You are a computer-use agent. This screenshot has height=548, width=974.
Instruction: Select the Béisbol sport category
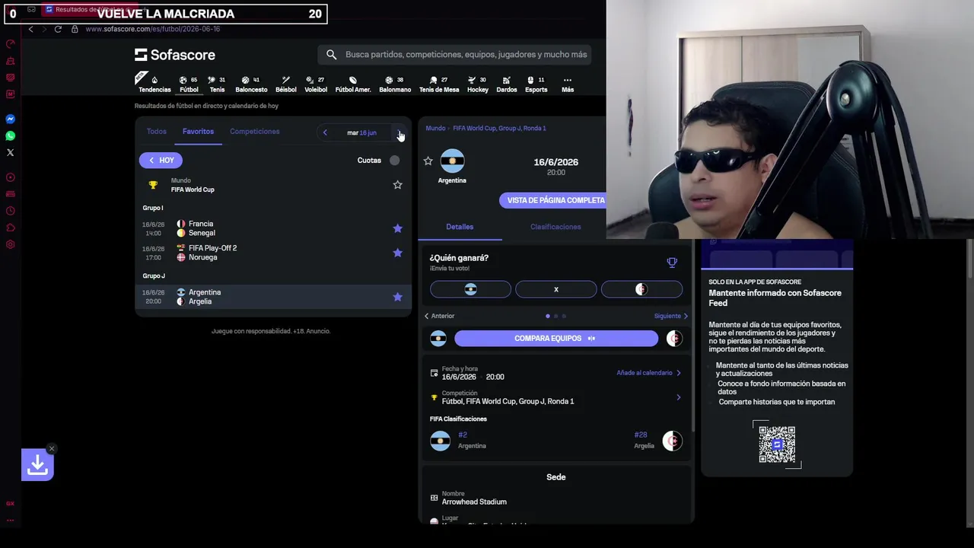pyautogui.click(x=286, y=84)
